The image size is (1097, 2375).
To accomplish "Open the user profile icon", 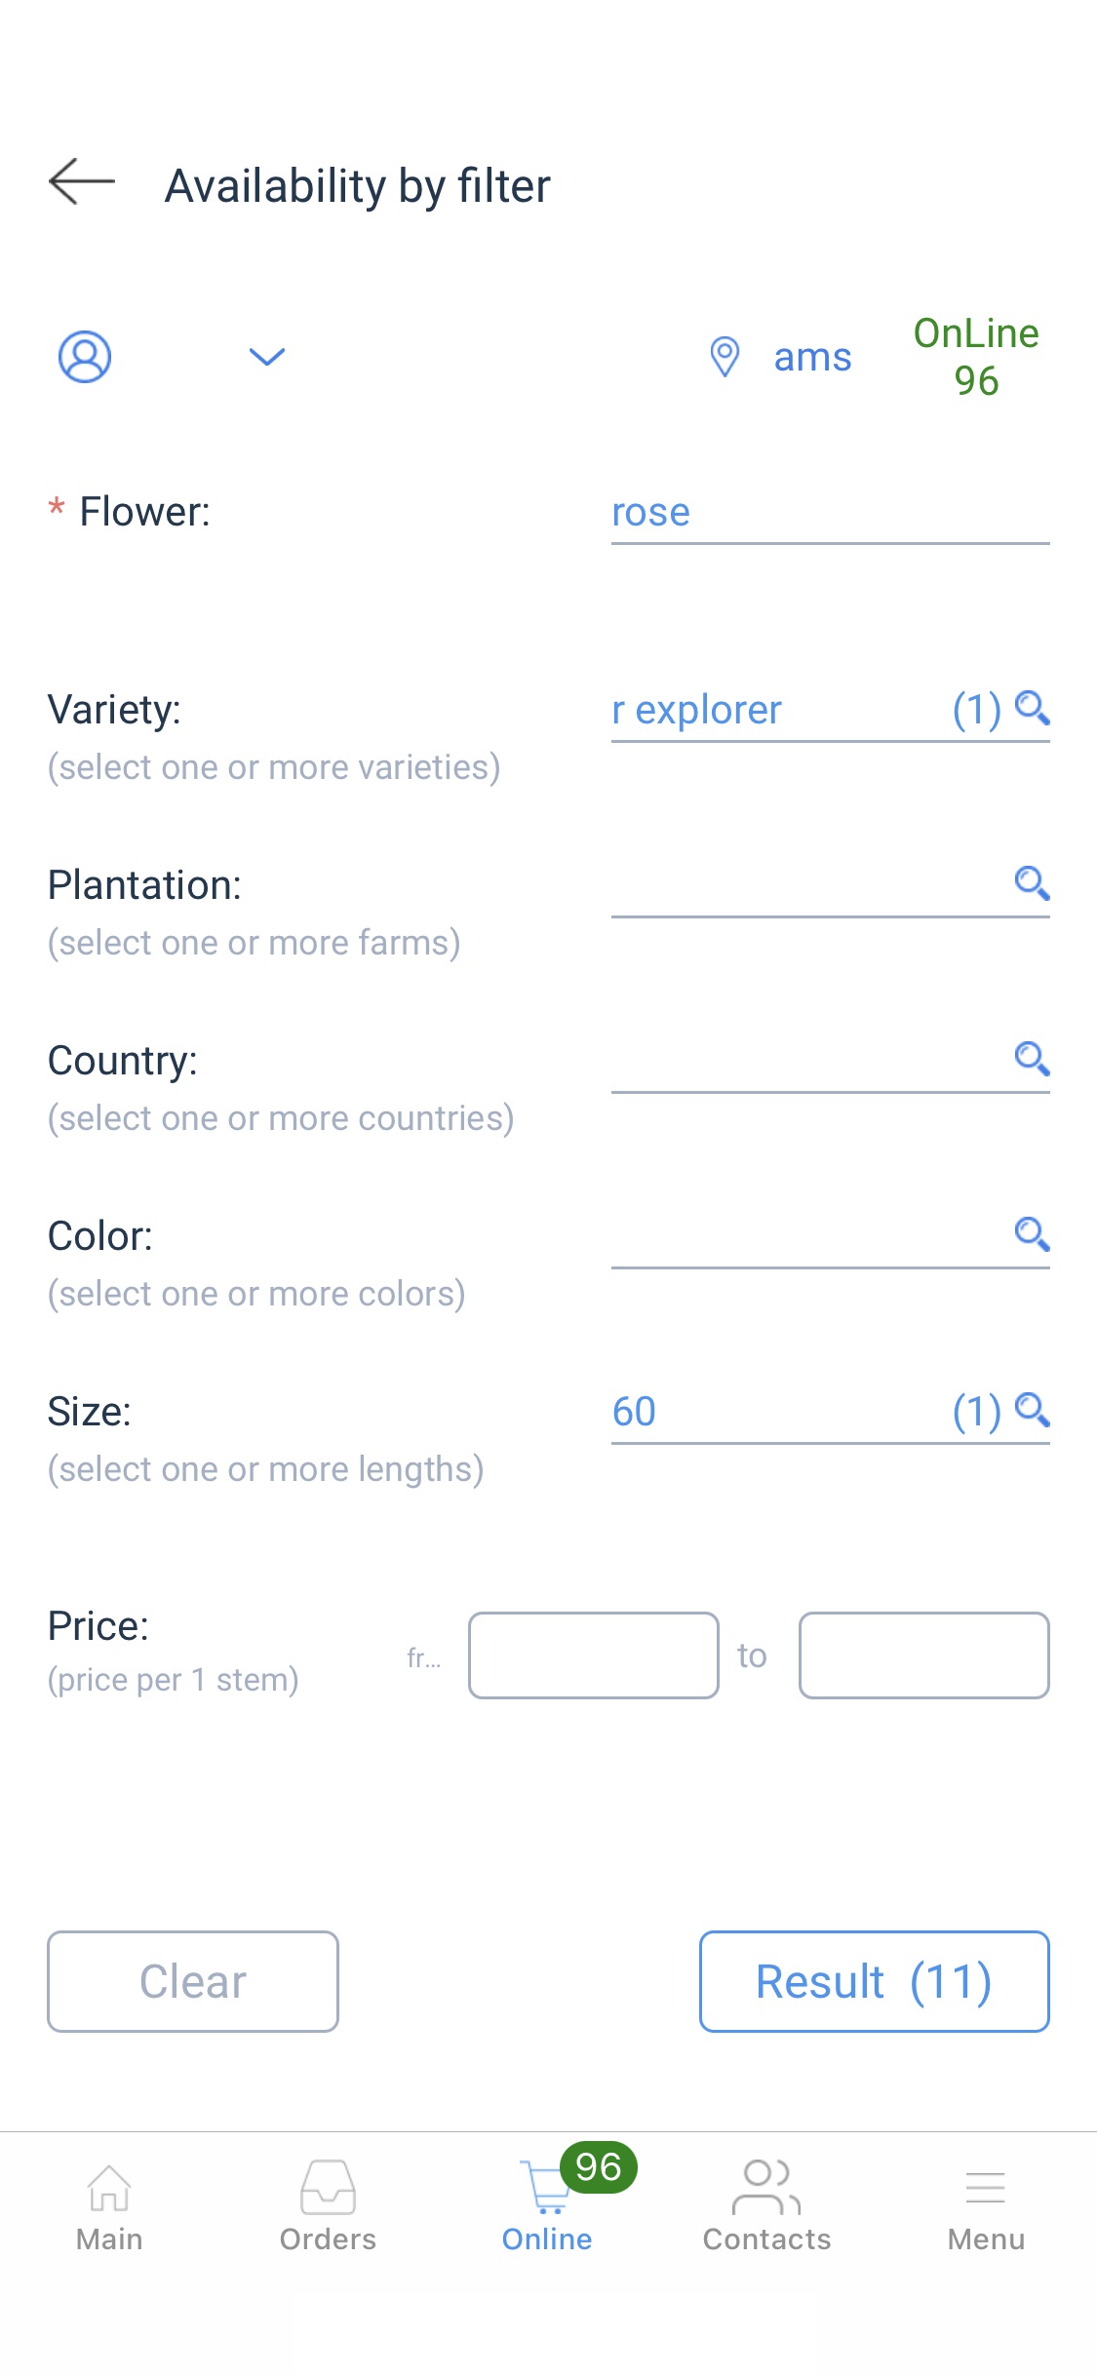I will tap(85, 357).
